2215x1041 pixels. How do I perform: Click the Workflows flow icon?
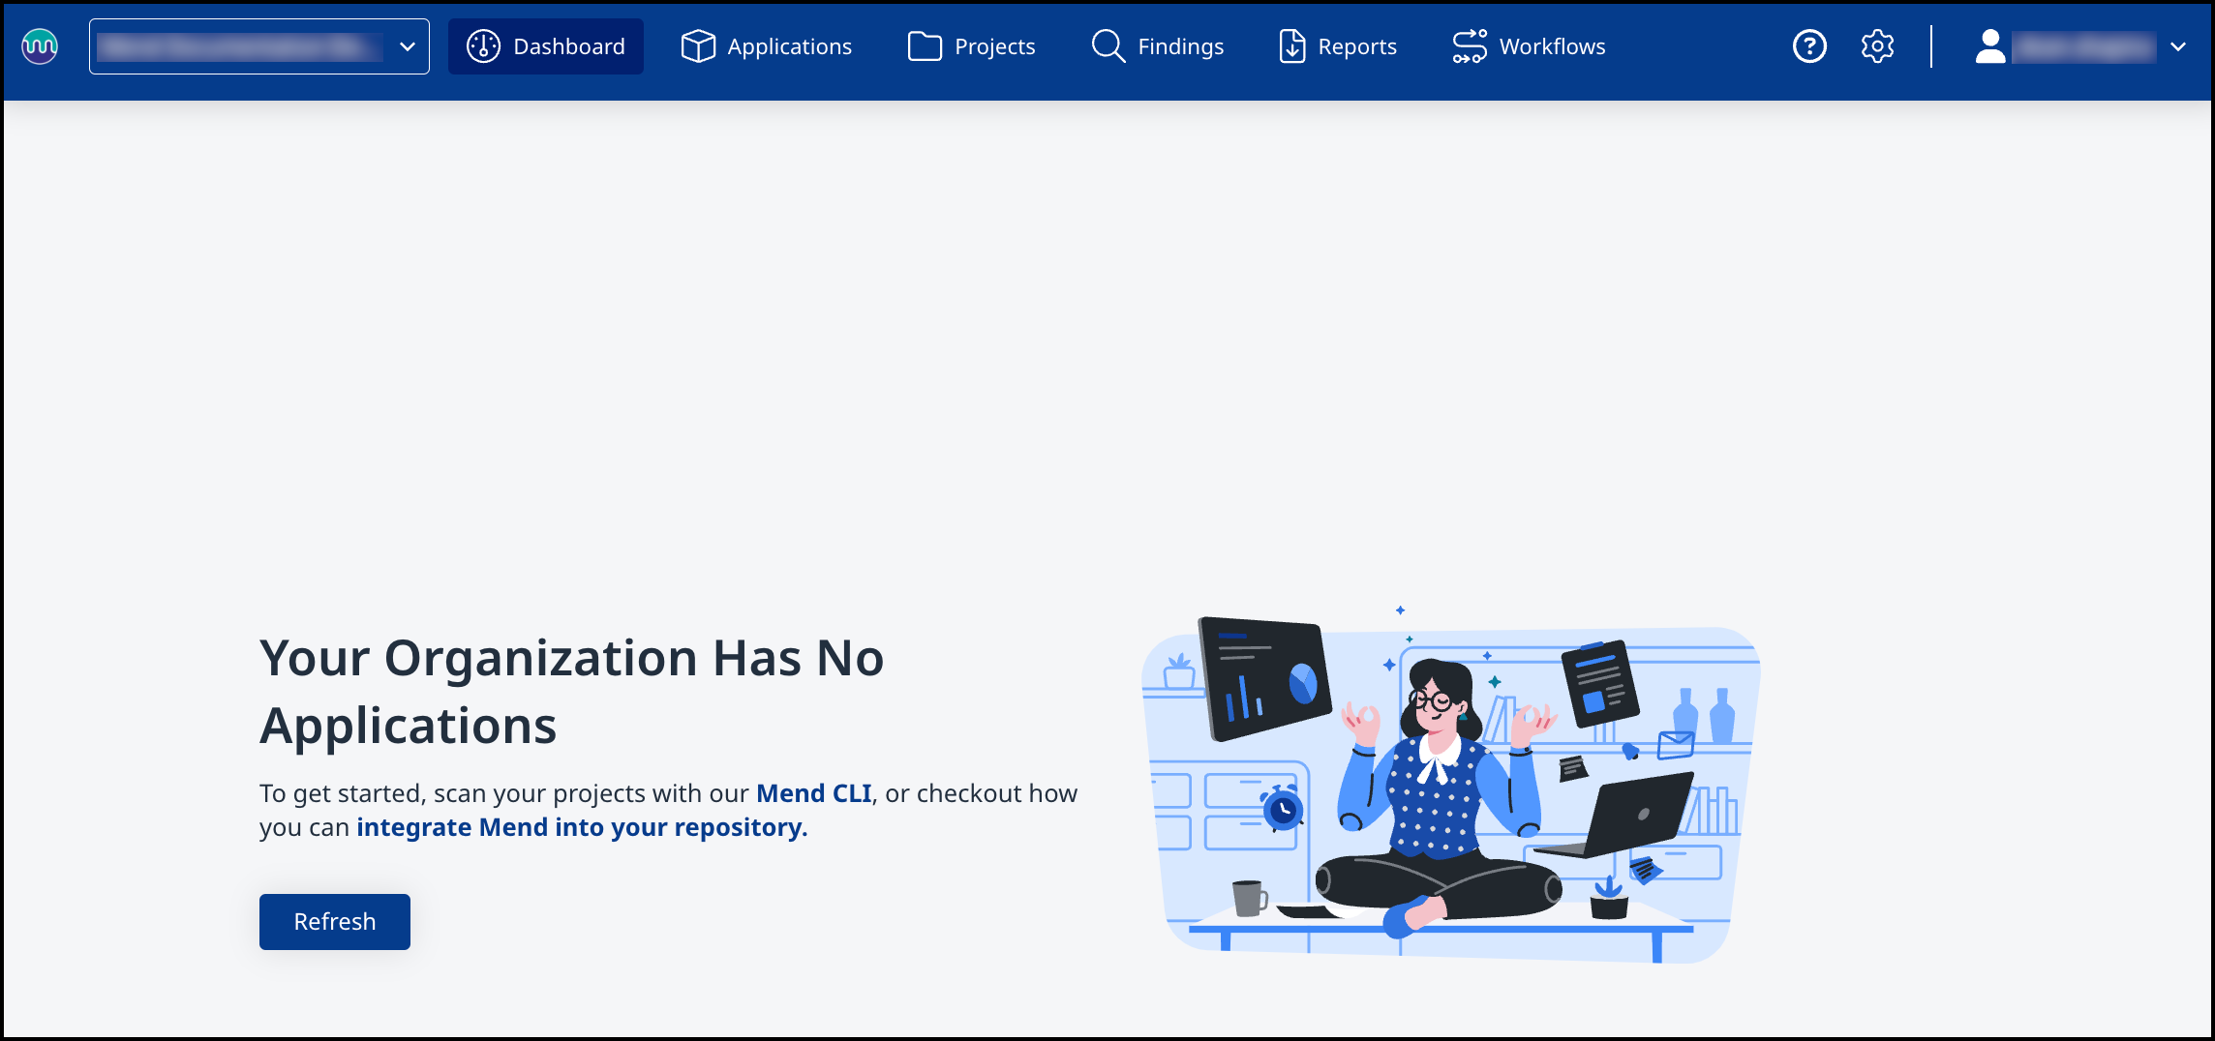pyautogui.click(x=1469, y=46)
